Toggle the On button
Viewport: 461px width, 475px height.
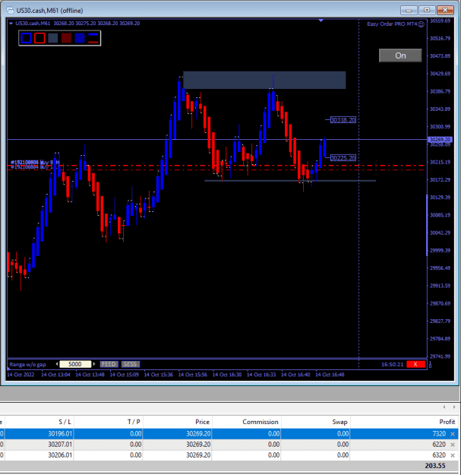point(400,55)
